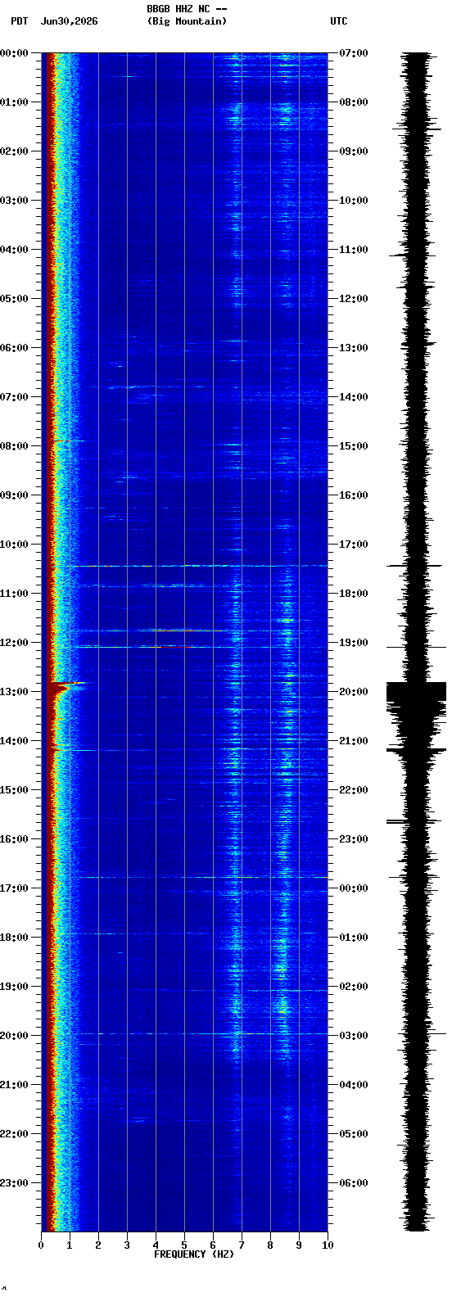Click UTC time label '08:00' on right axis
Viewport: 452px width, 1297px height.
click(x=354, y=102)
